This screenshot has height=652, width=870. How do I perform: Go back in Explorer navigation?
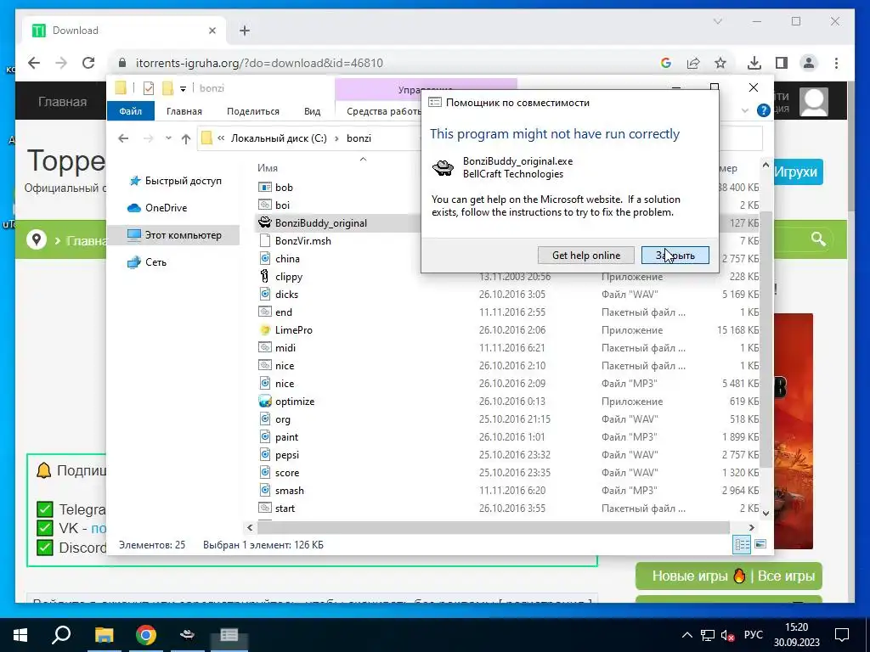(x=123, y=138)
